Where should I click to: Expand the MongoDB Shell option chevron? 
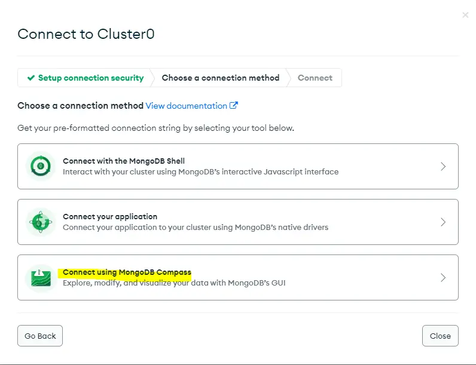coord(443,167)
